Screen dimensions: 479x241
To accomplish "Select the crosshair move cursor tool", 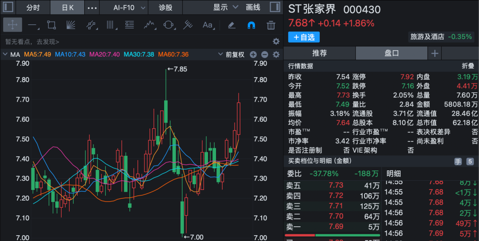I will pyautogui.click(x=12, y=25).
